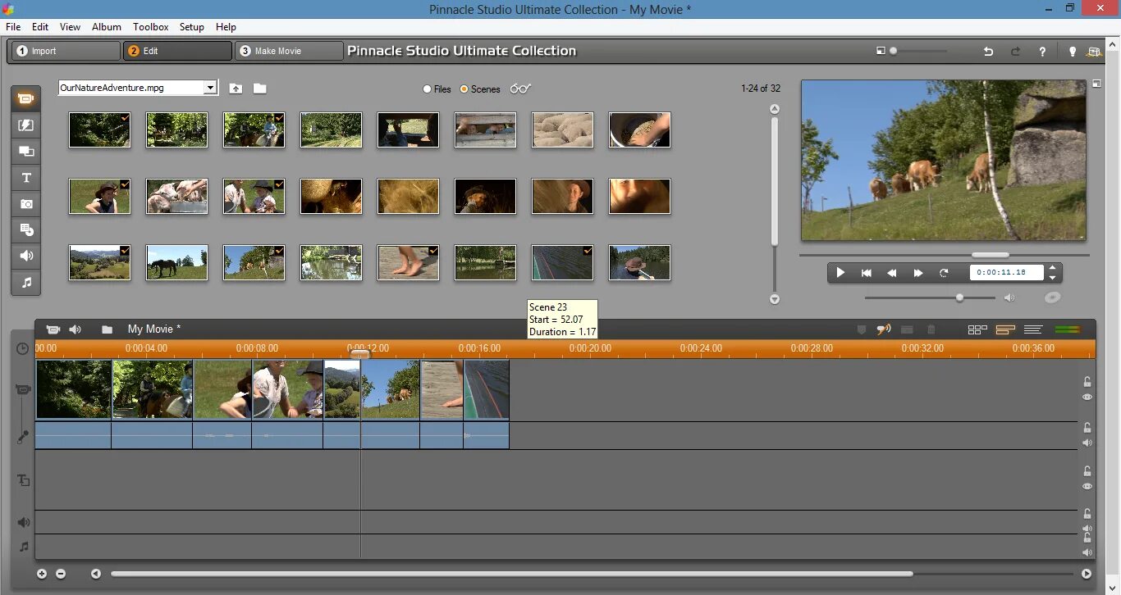Lock the original audio track
Screen dimensions: 1121x595
click(x=1087, y=428)
